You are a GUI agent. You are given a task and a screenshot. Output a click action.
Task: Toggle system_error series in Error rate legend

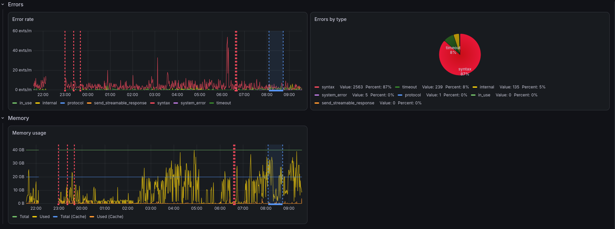coord(193,103)
